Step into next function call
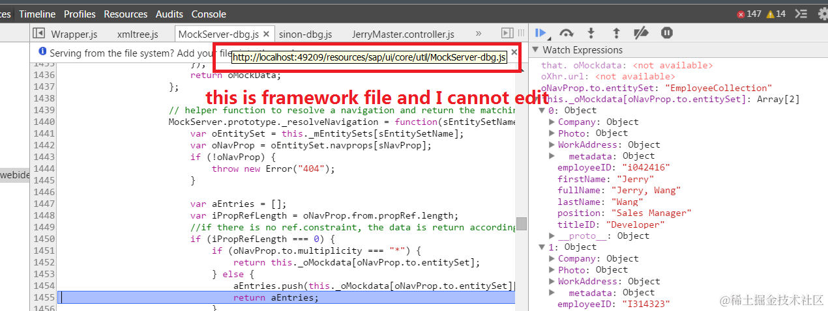Screen dimensions: 828x311 (591, 33)
